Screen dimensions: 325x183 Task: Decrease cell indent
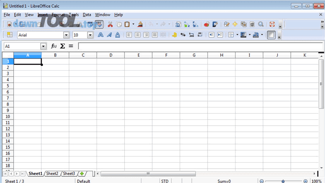211,35
